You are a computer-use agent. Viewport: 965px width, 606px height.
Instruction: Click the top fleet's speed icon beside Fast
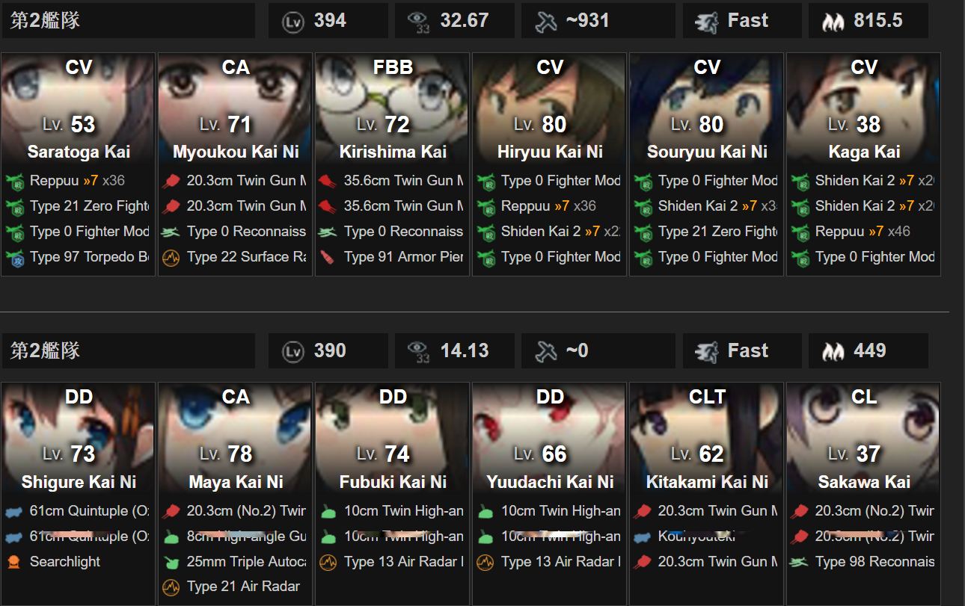tap(706, 22)
